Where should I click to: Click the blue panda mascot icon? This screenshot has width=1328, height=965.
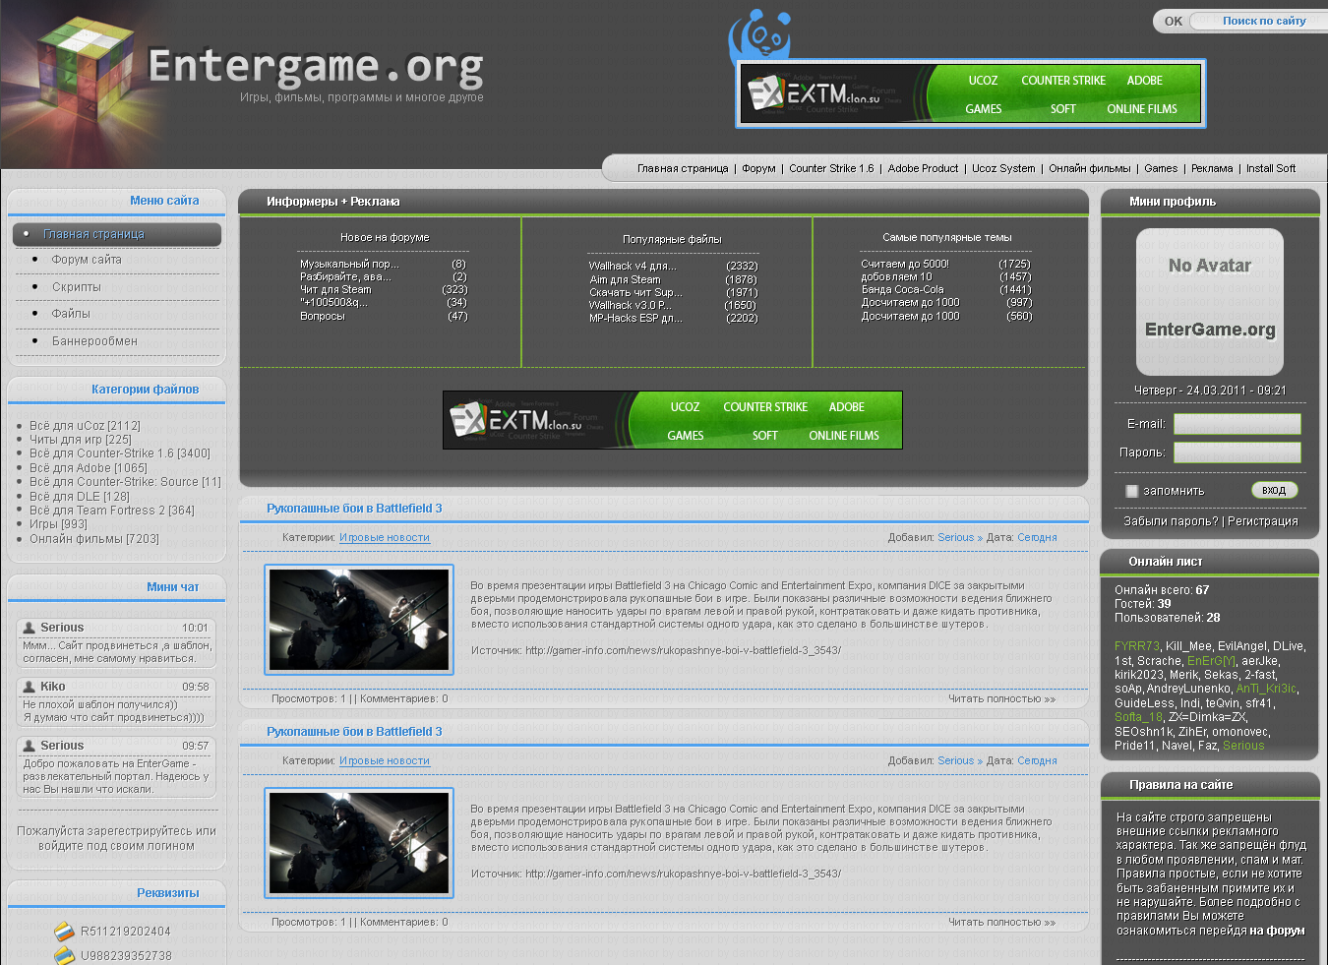[x=760, y=35]
